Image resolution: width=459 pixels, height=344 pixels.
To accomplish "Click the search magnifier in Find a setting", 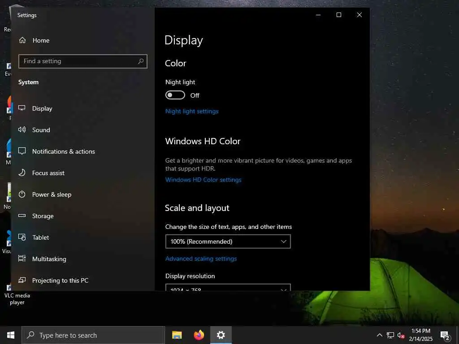I will (141, 61).
